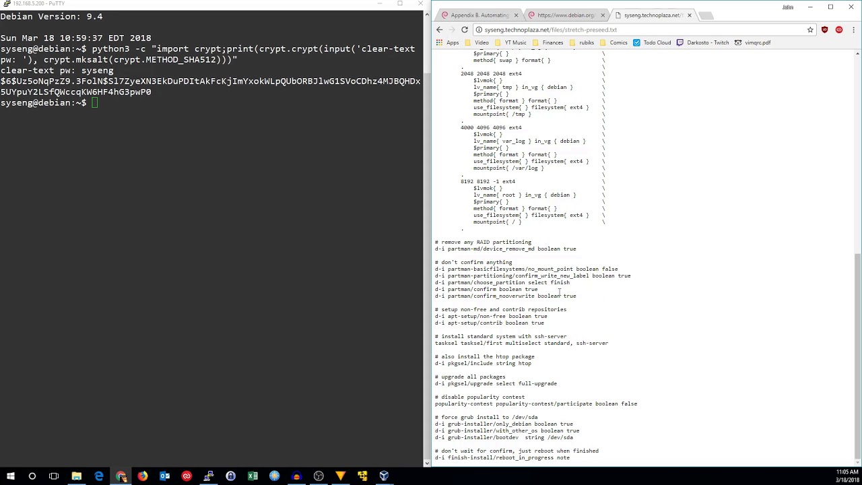Viewport: 862px width, 485px height.
Task: Click 'mountpoint{ /var/log }' line
Action: pyautogui.click(x=508, y=168)
